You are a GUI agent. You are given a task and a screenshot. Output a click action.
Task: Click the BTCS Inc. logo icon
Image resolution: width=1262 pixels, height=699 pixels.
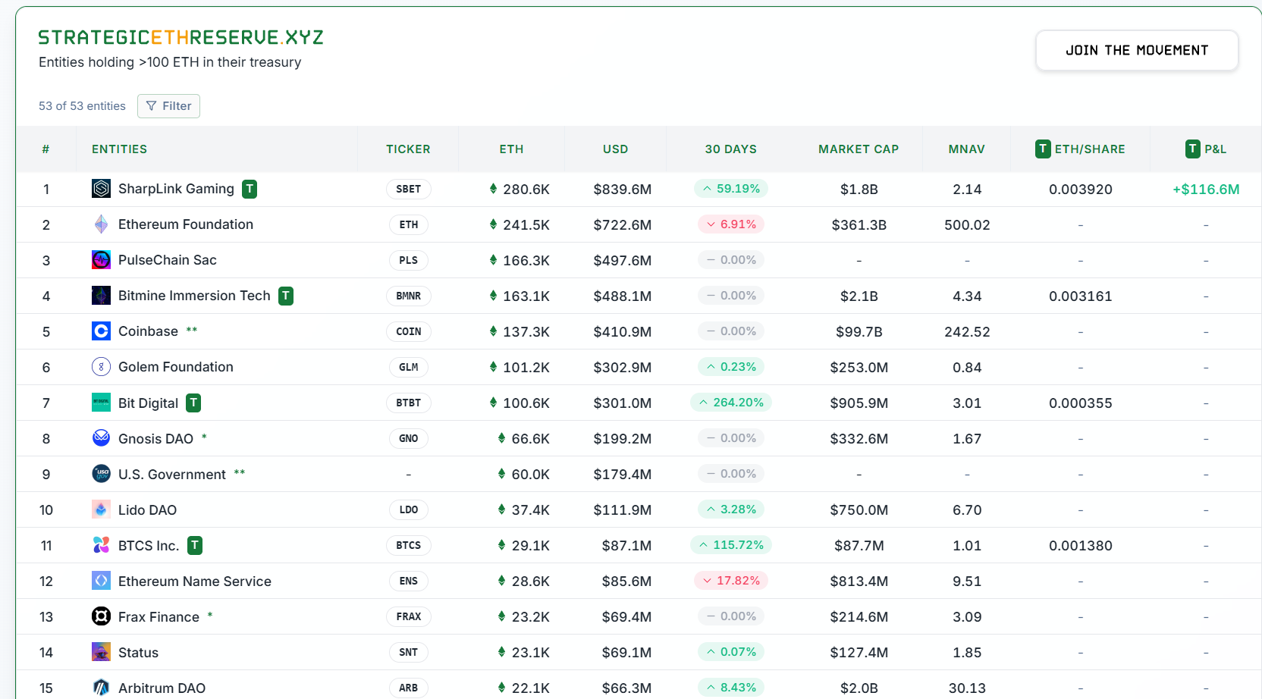[101, 545]
